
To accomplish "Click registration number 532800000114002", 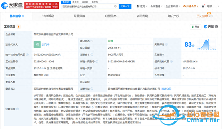I will [x=44, y=61].
